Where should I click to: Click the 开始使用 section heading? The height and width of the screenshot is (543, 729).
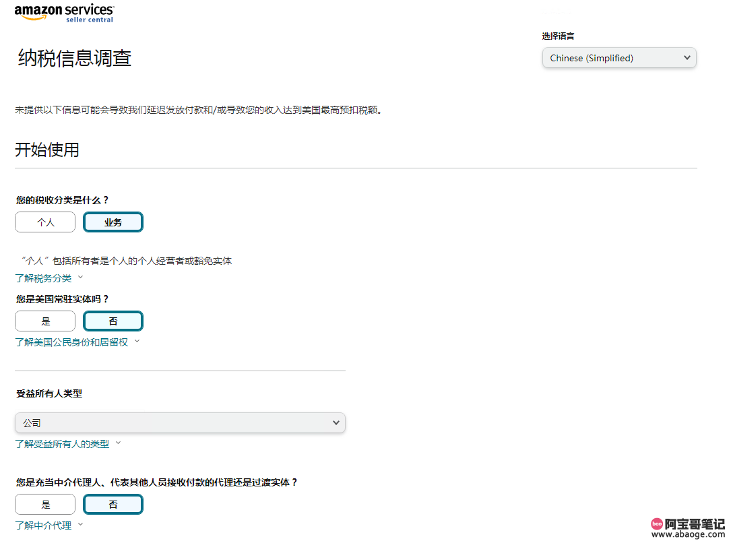pyautogui.click(x=46, y=150)
